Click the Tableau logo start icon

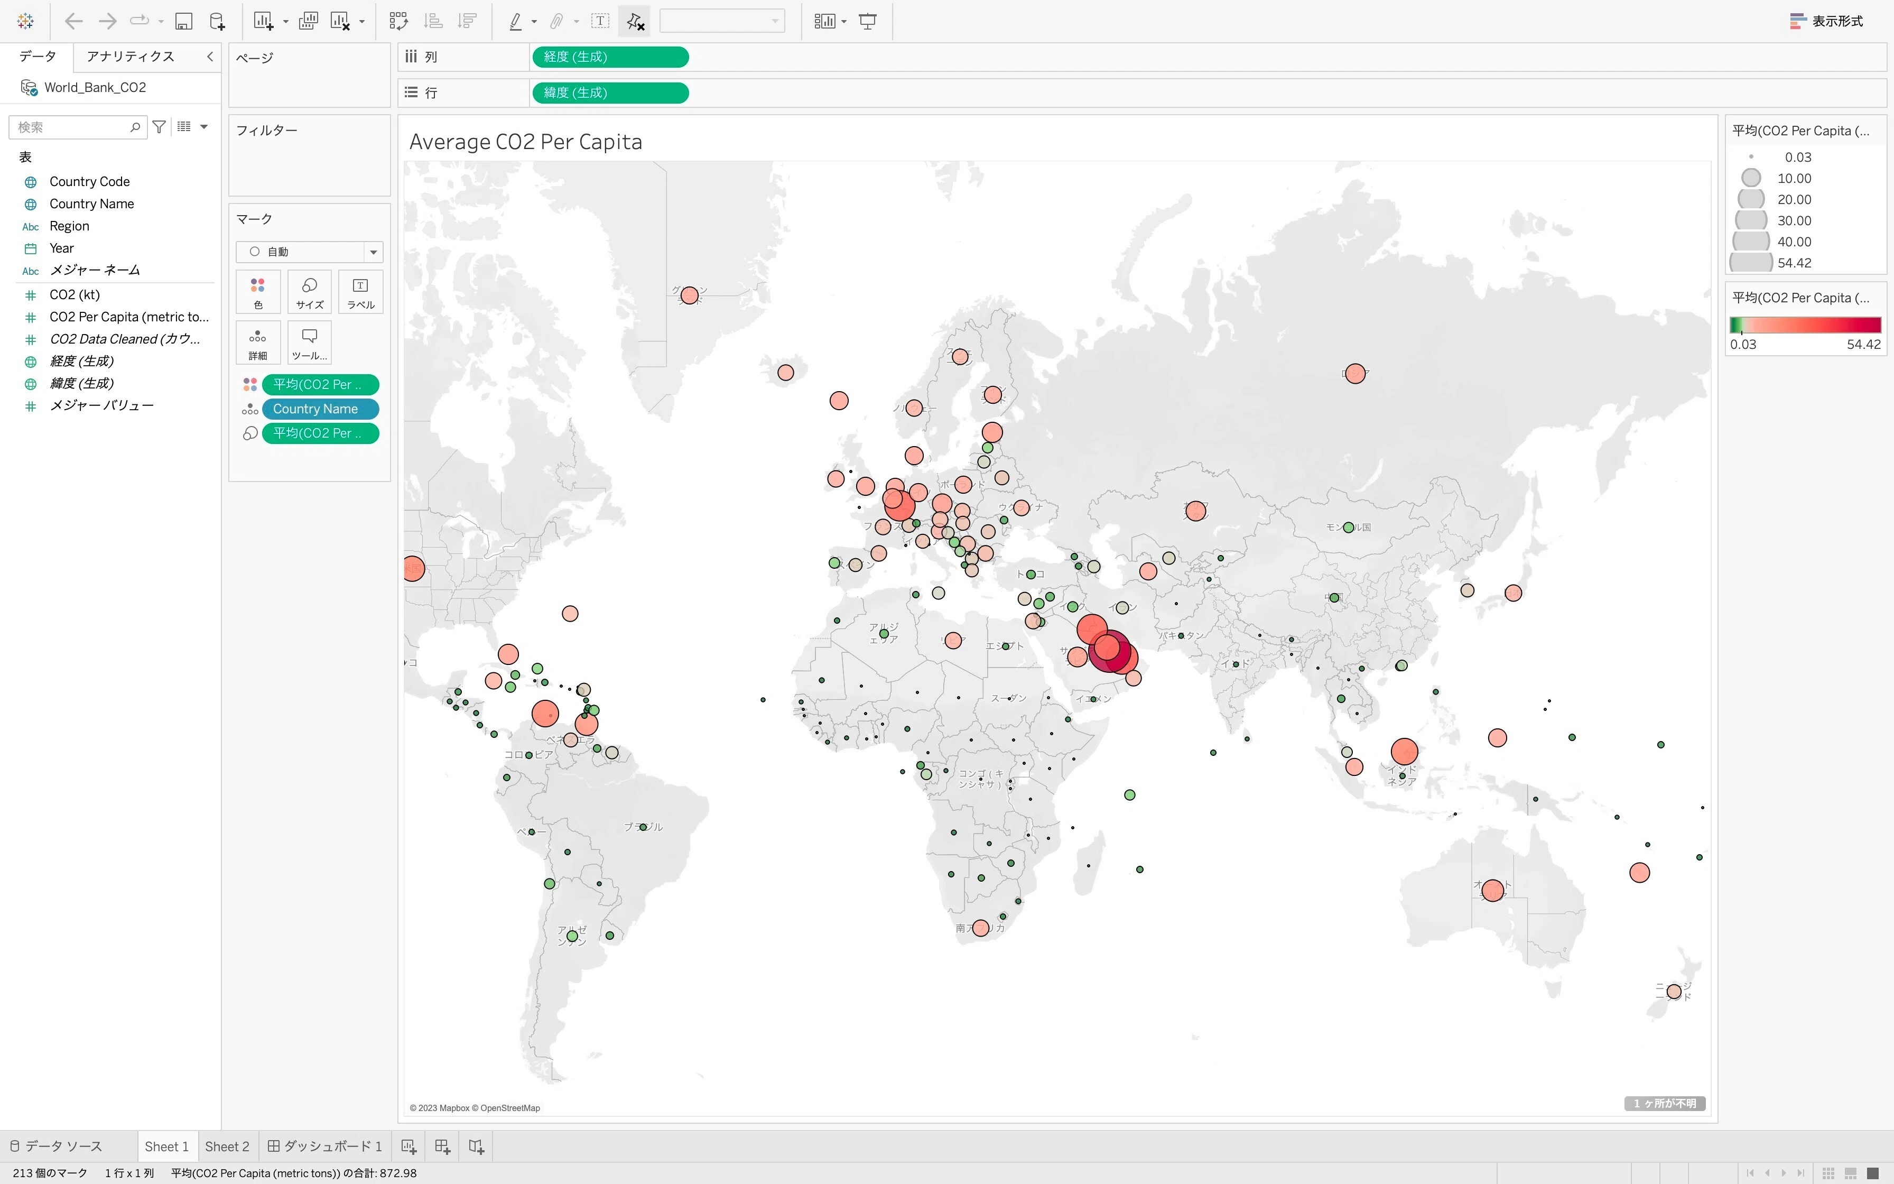(25, 21)
